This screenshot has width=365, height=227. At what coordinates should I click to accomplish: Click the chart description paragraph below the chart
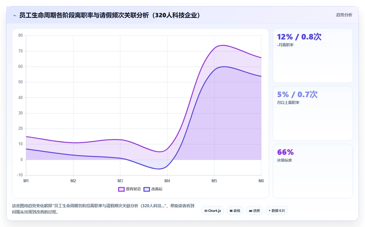(103, 209)
